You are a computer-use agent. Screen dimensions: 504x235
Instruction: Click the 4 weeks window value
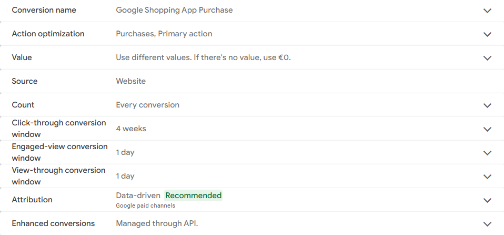[x=131, y=129]
